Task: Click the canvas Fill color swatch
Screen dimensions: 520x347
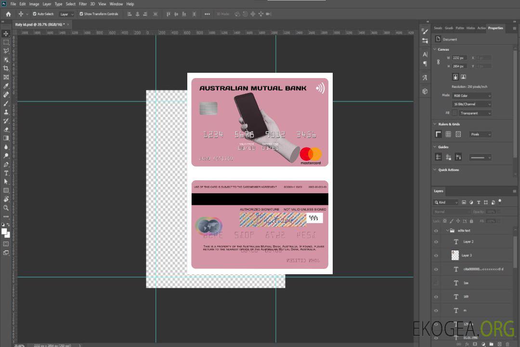Action: [455, 113]
